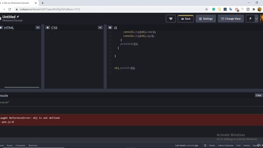Heart (love) this pen
263x148 pixels.
(171, 18)
